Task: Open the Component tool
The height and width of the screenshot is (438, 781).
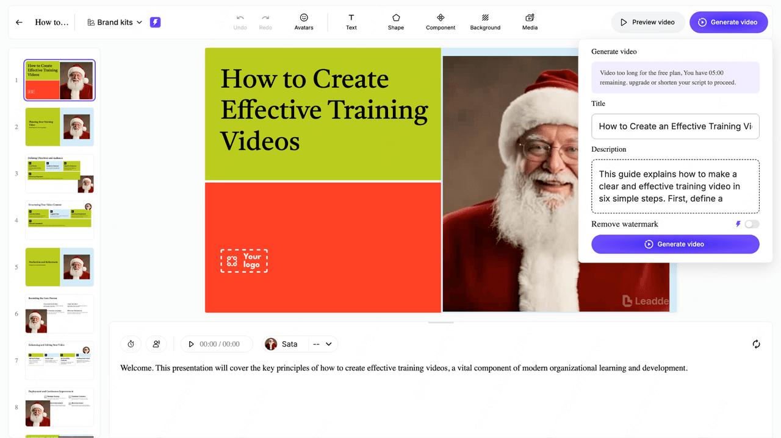Action: [441, 22]
